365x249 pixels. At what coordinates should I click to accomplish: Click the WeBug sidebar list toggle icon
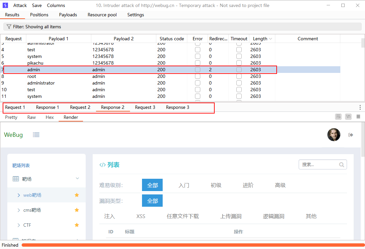[36, 134]
